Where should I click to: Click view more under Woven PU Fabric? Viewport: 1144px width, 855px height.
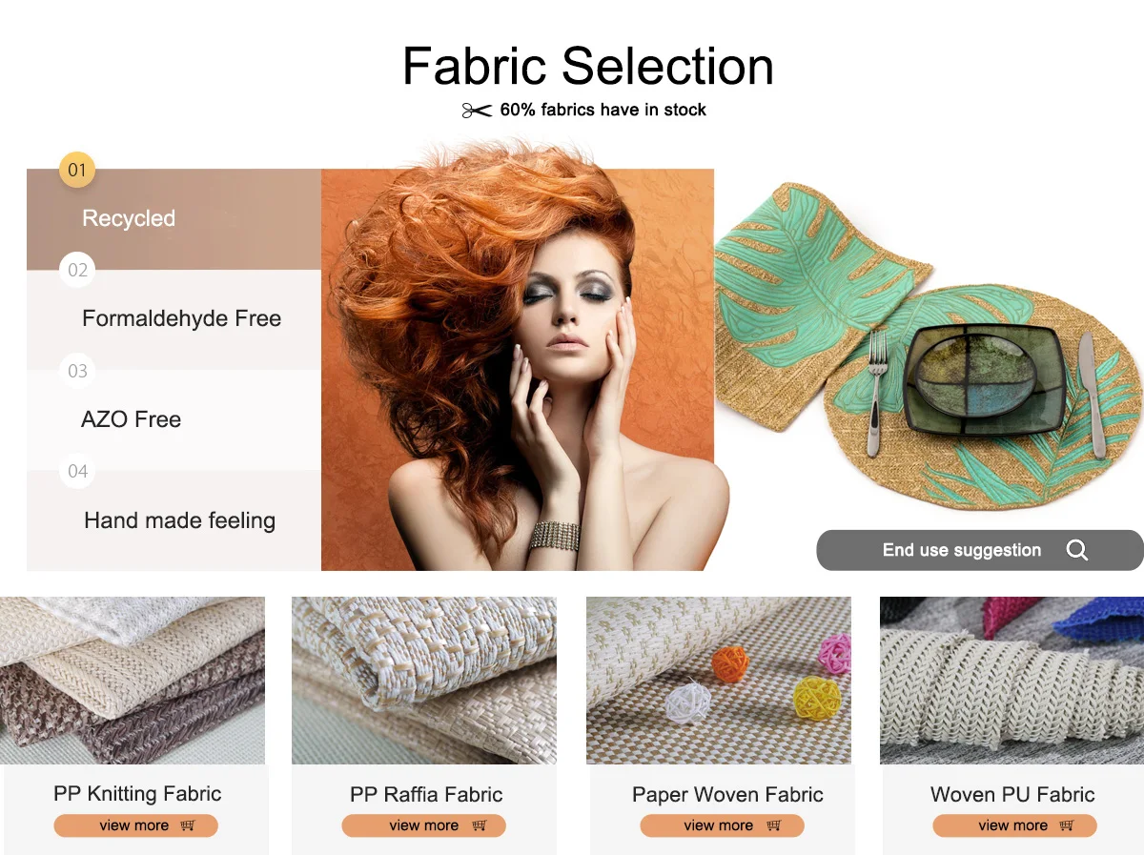1014,825
